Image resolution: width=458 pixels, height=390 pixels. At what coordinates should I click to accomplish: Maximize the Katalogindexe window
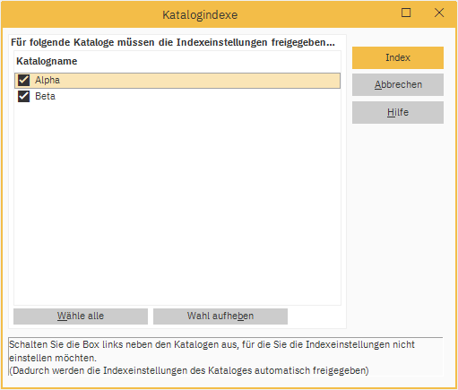coord(406,13)
